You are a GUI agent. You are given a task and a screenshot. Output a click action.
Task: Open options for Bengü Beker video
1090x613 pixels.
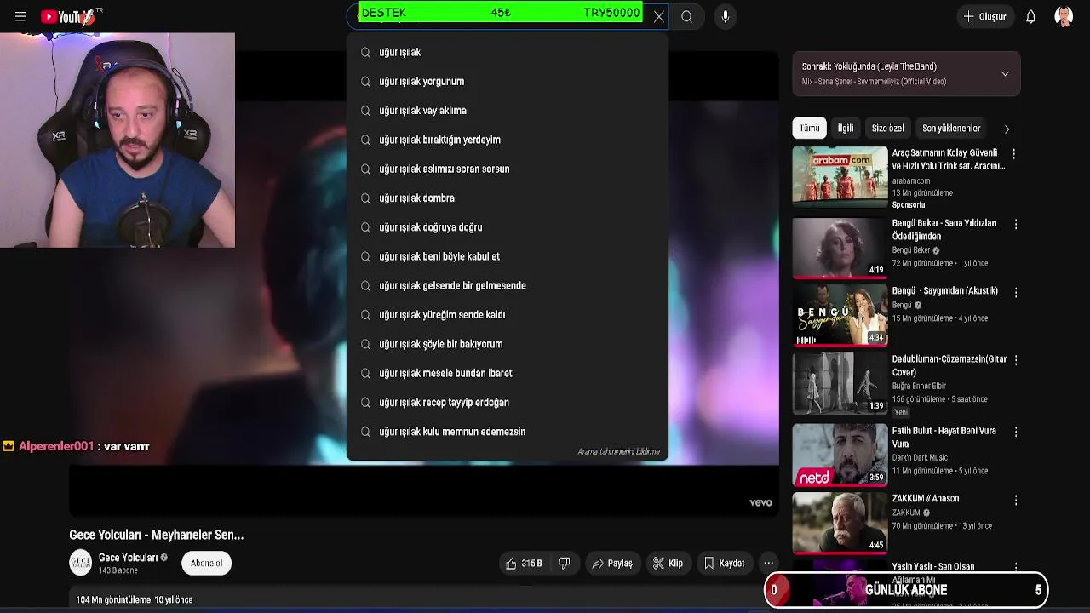(1015, 224)
